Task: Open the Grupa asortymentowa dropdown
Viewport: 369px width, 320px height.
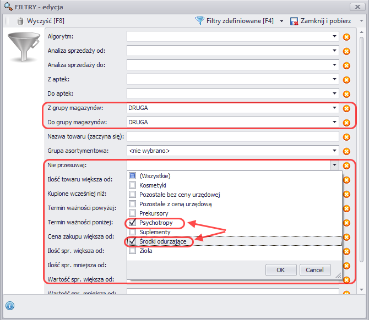Action: [x=334, y=151]
